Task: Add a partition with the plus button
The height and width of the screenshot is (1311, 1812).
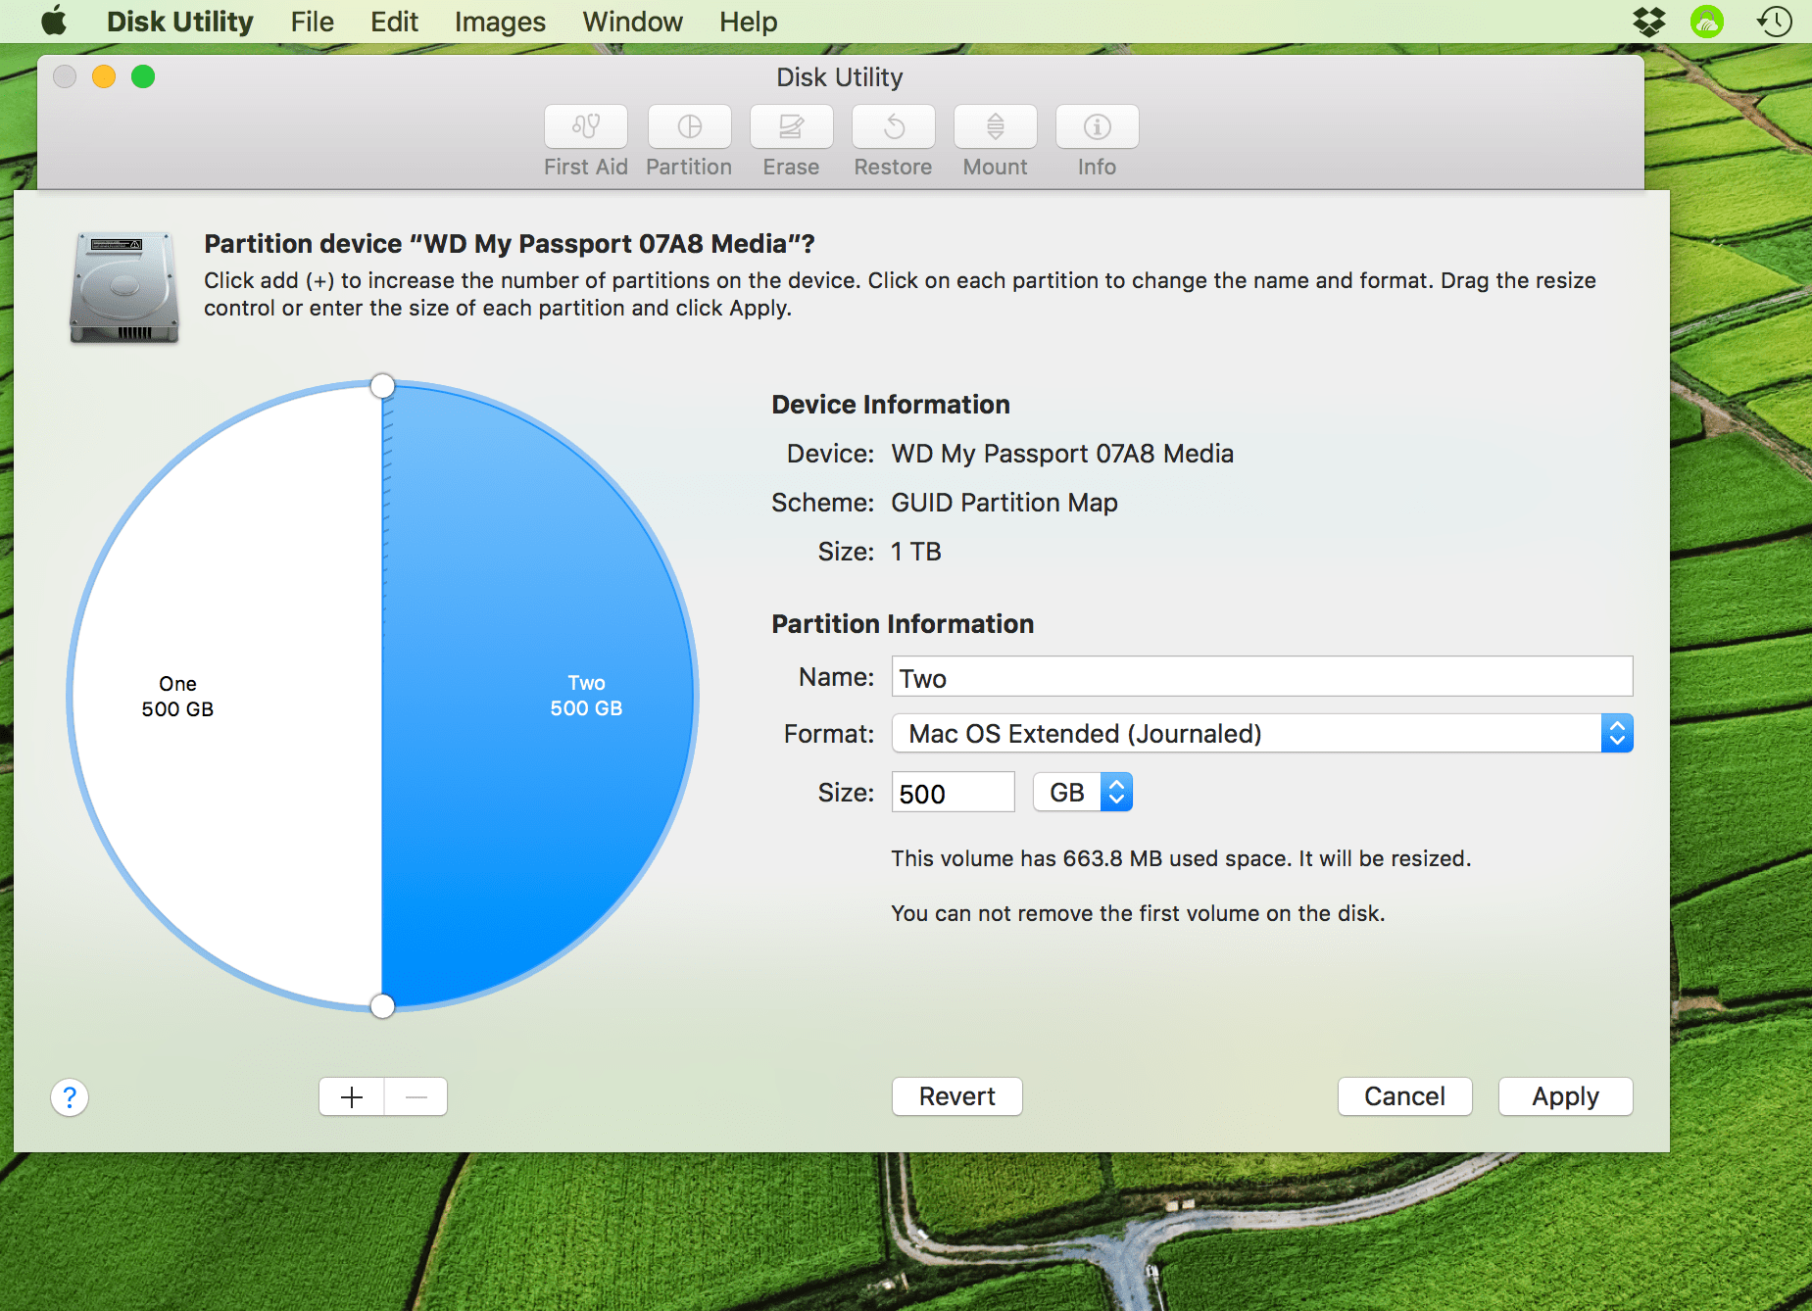Action: [352, 1096]
